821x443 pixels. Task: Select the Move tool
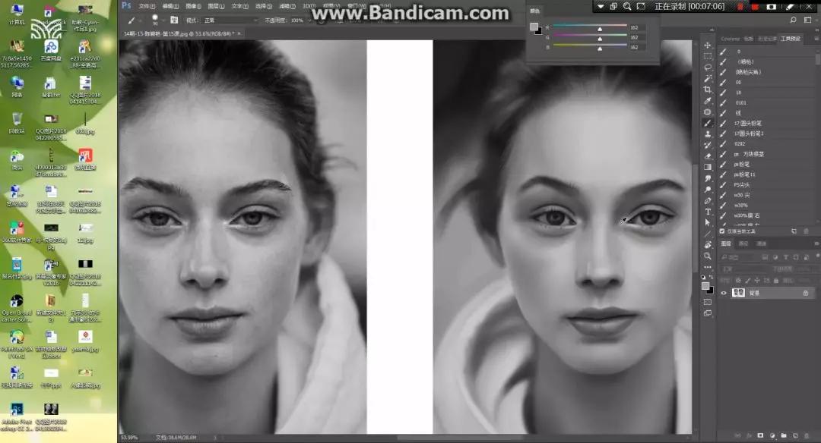708,45
